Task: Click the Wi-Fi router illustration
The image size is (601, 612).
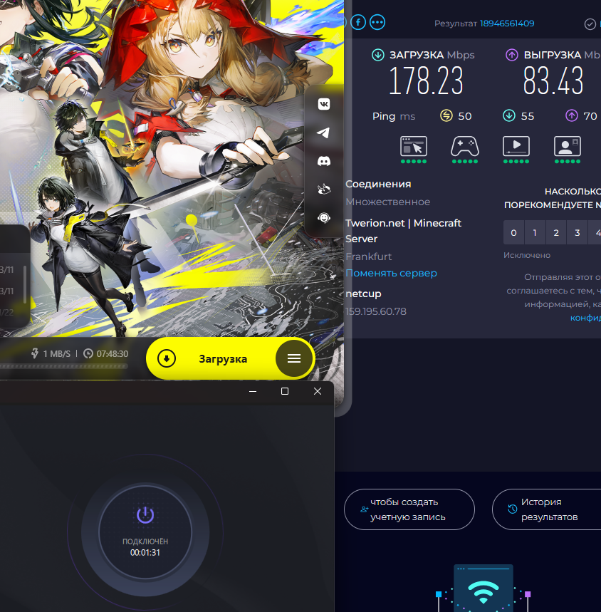Action: coord(484,588)
